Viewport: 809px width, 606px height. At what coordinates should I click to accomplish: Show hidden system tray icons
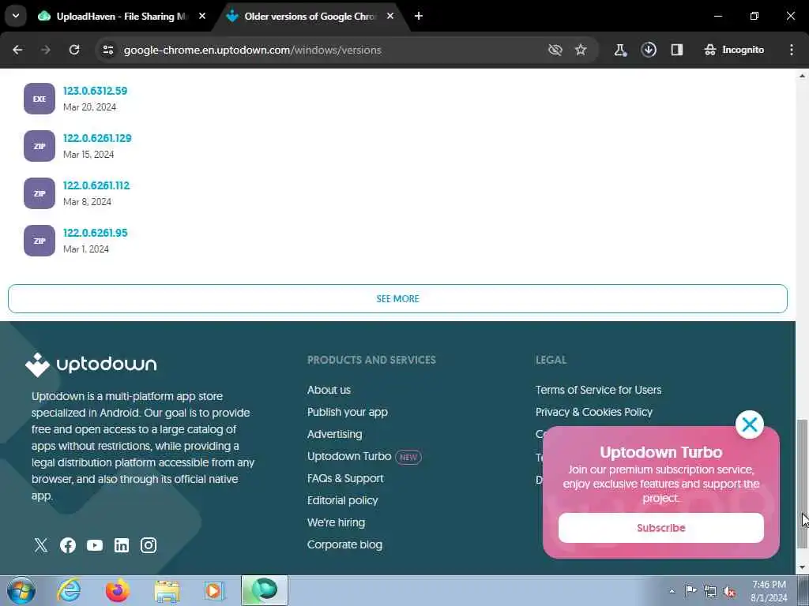click(672, 592)
